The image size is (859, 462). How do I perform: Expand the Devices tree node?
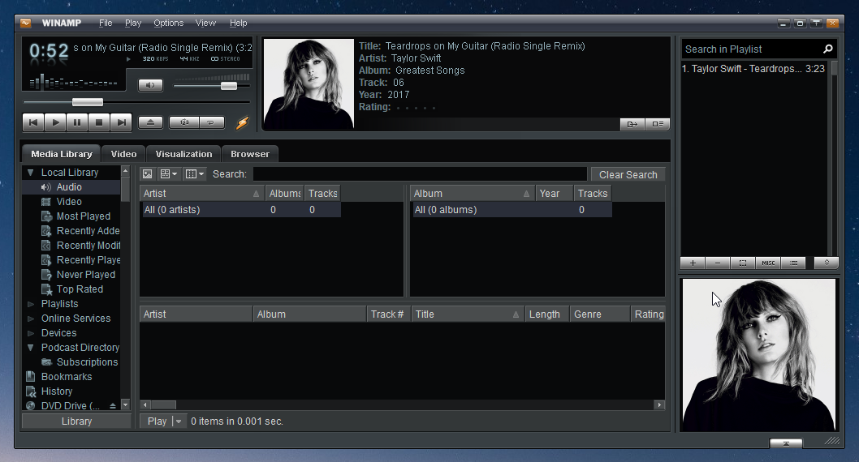tap(31, 333)
